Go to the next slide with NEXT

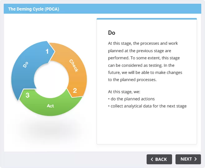[x=188, y=159]
